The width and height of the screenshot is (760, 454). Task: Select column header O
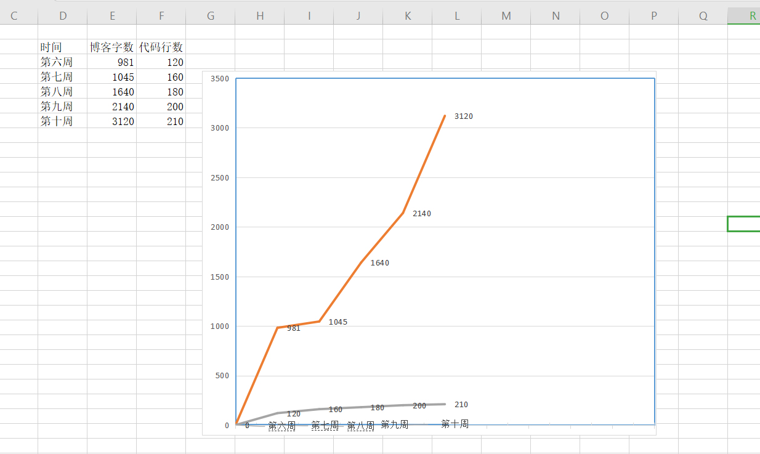pyautogui.click(x=604, y=16)
